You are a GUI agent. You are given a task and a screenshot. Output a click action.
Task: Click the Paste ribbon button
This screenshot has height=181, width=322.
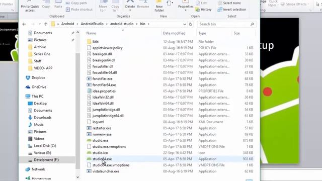[x=58, y=5]
